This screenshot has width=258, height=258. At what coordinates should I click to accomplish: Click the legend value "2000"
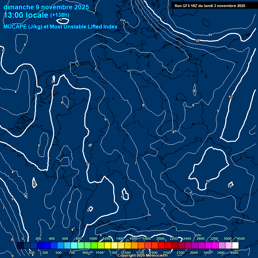click(160, 239)
